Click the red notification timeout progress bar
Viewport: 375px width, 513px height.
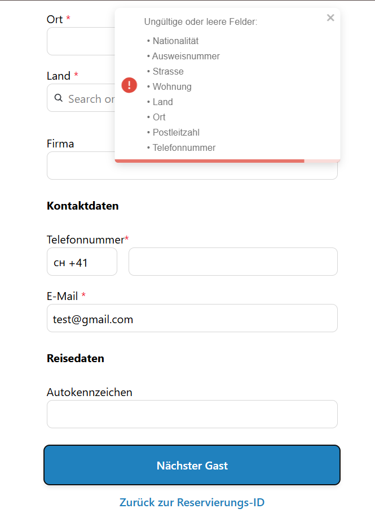(x=210, y=161)
